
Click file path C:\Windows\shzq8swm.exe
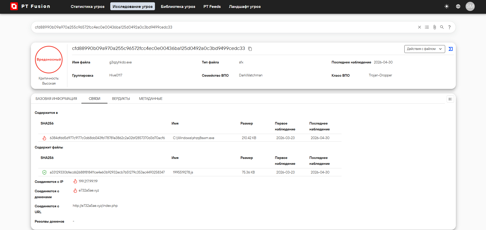coord(193,138)
